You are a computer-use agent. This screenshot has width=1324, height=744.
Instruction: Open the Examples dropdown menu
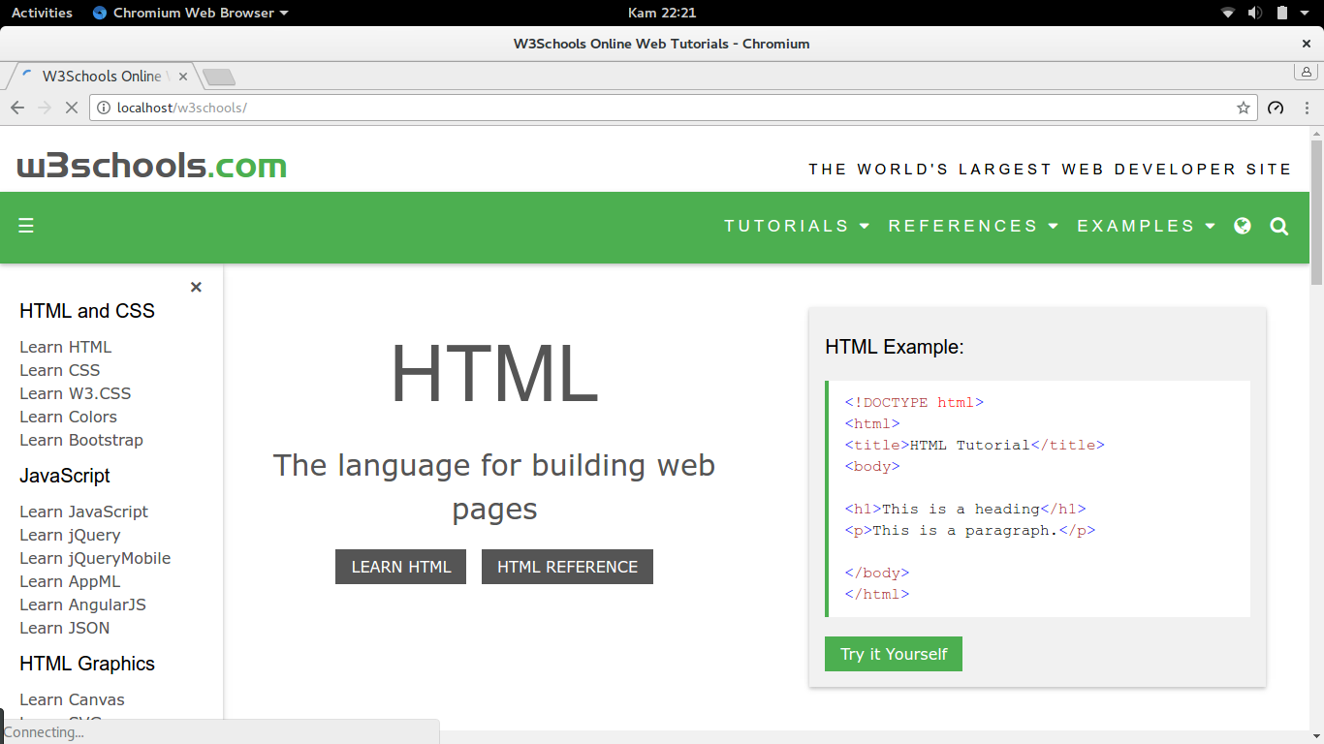point(1146,226)
